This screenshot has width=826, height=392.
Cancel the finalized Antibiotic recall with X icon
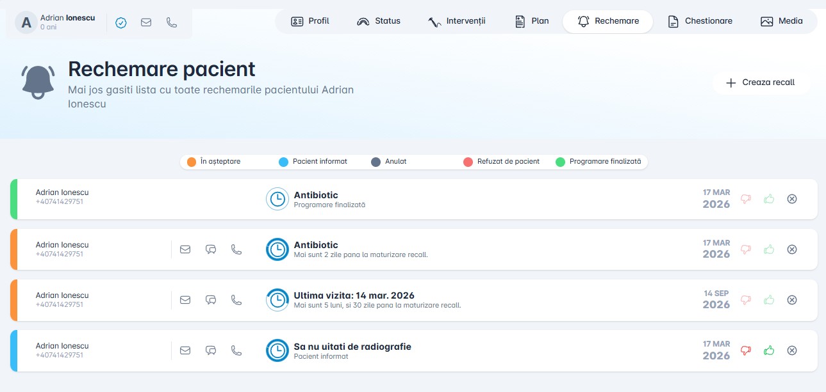pos(792,199)
